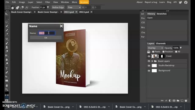
Task: Open the About link
Action: [140, 2]
